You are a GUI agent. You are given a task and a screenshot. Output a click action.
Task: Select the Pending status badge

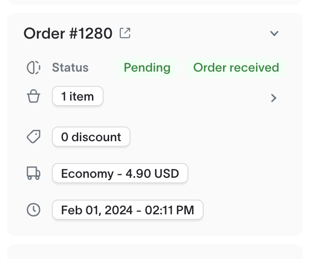coord(147,68)
